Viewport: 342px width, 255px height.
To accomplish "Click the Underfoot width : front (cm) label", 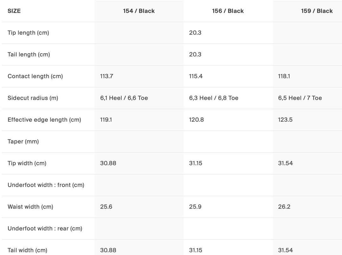I will [46, 185].
